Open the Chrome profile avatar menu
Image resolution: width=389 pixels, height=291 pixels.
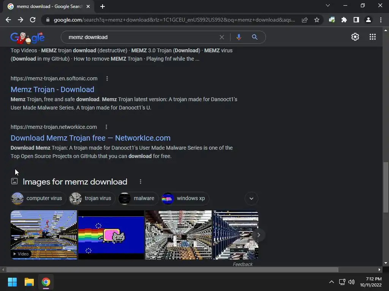point(368,20)
